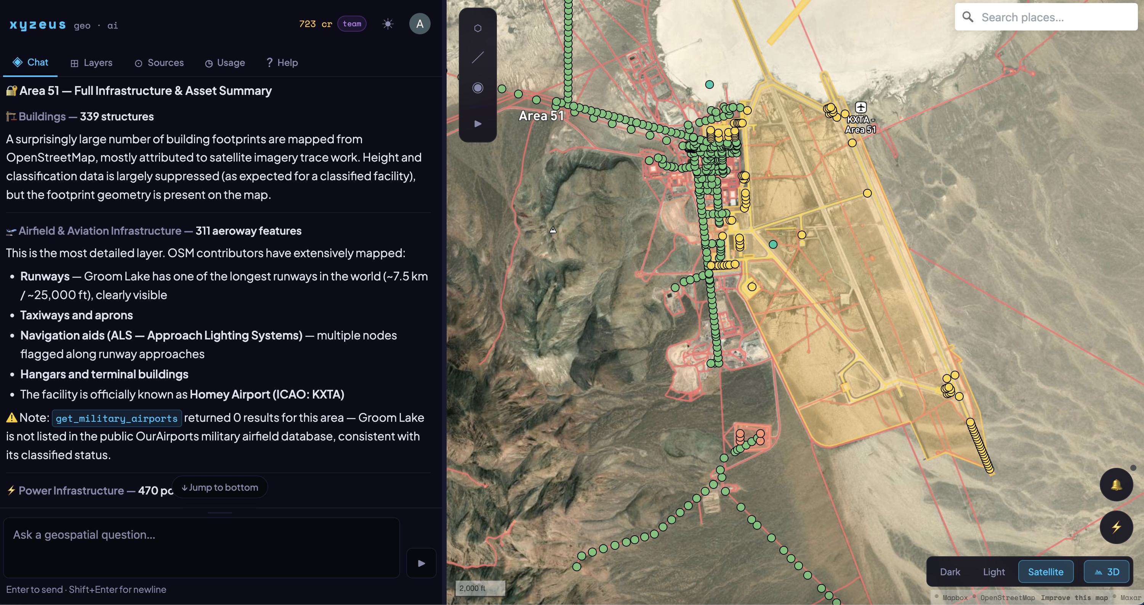Viewport: 1144px width, 605px height.
Task: Click the search magnifier icon
Action: [968, 17]
